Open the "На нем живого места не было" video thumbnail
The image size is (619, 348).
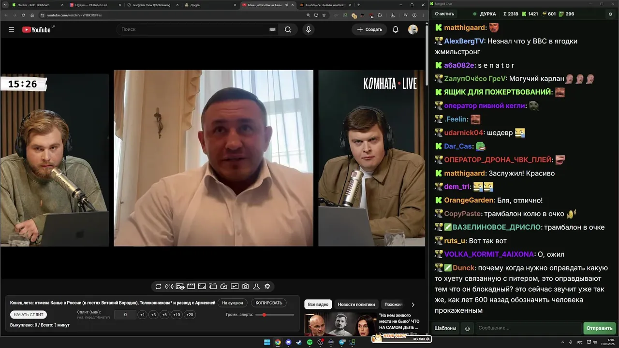click(x=340, y=324)
